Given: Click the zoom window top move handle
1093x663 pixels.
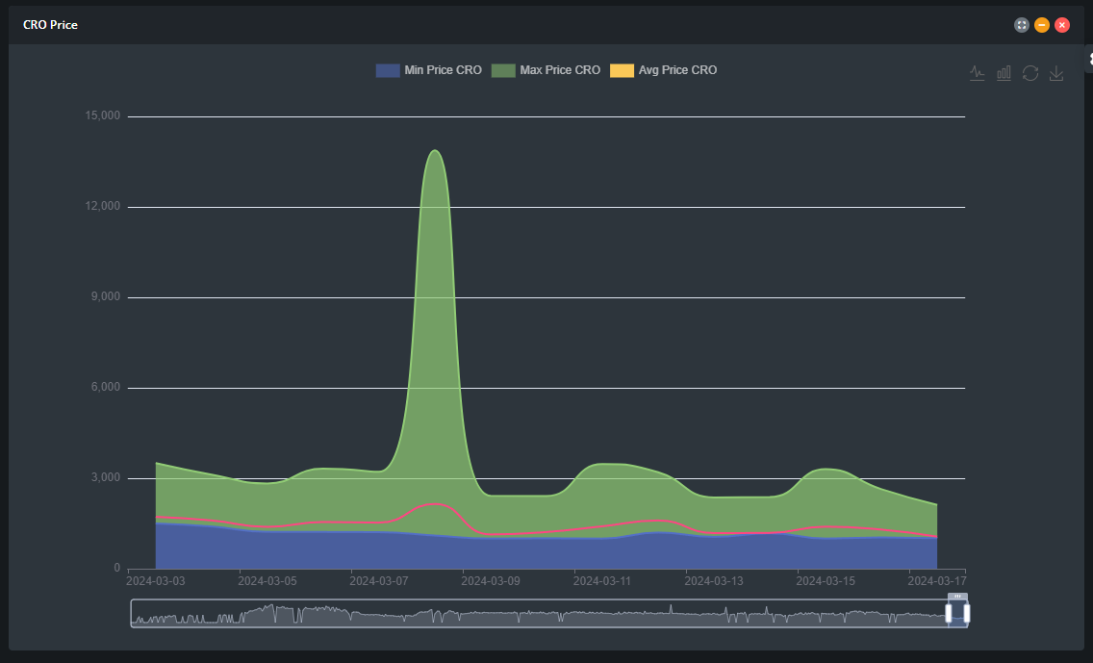Looking at the screenshot, I should click(957, 596).
